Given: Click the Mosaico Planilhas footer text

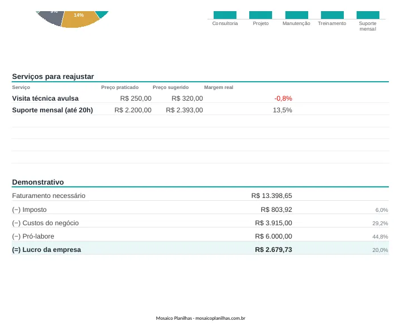Looking at the screenshot, I should click(x=200, y=318).
